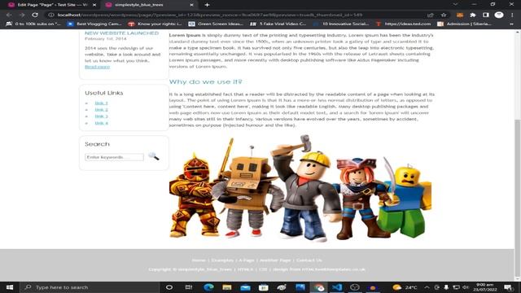Open the NEW WEBSITE LAUNCHED heading link
Screen dimensions: 521x293
pyautogui.click(x=121, y=33)
